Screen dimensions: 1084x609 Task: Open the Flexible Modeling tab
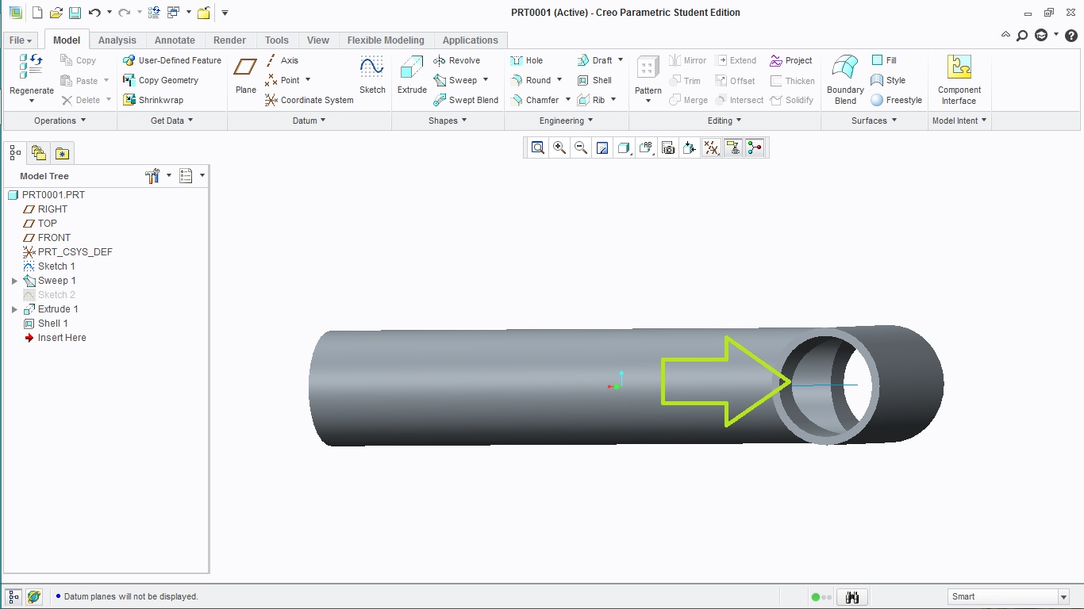(x=386, y=40)
